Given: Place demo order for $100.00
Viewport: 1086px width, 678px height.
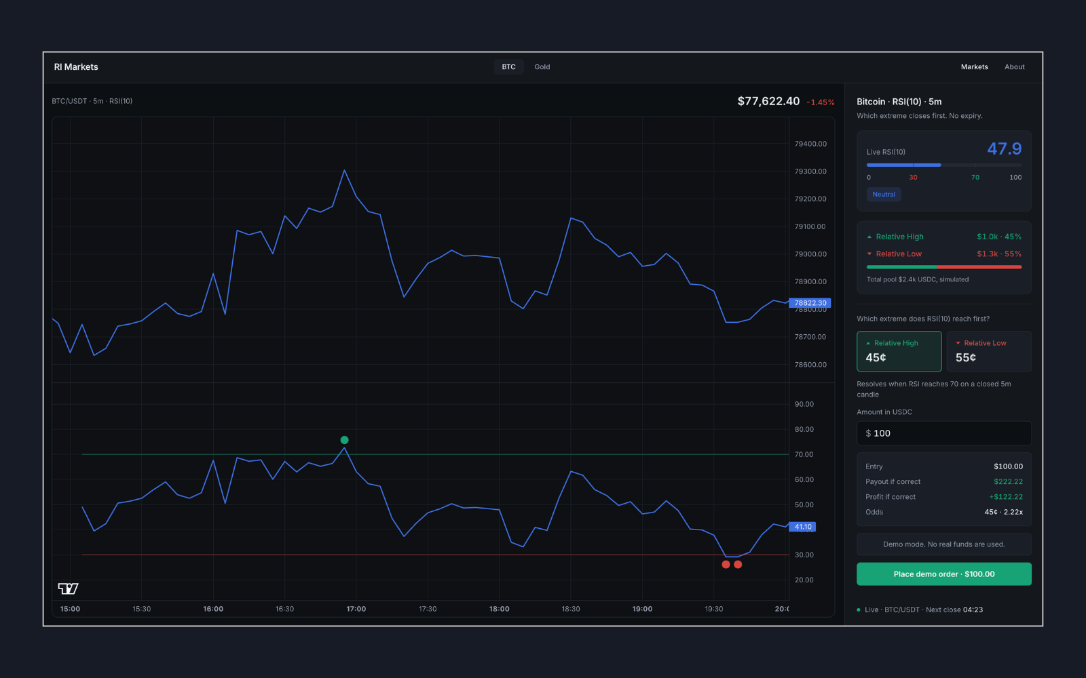Looking at the screenshot, I should click(943, 574).
